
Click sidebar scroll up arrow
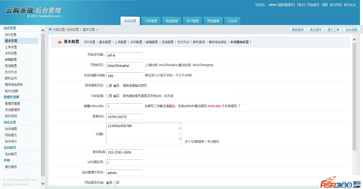click(43, 30)
